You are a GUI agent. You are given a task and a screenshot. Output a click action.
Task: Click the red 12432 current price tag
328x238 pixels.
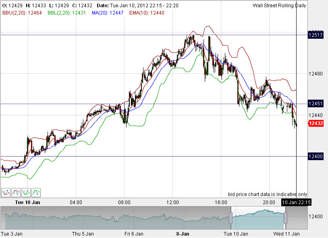pos(317,124)
